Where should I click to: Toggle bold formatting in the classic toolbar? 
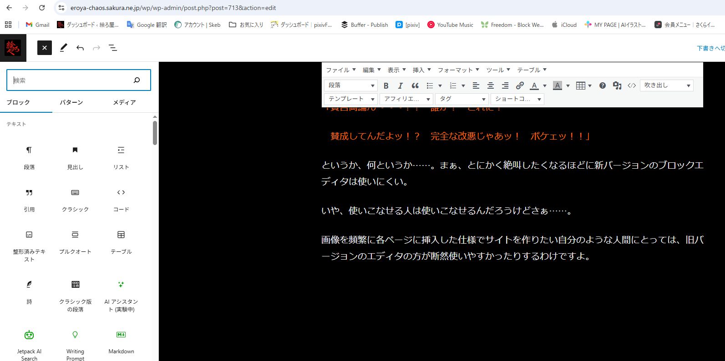tap(386, 85)
